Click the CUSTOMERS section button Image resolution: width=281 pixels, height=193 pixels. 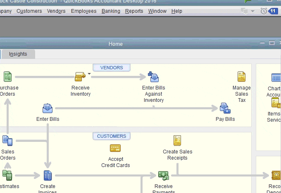point(112,136)
